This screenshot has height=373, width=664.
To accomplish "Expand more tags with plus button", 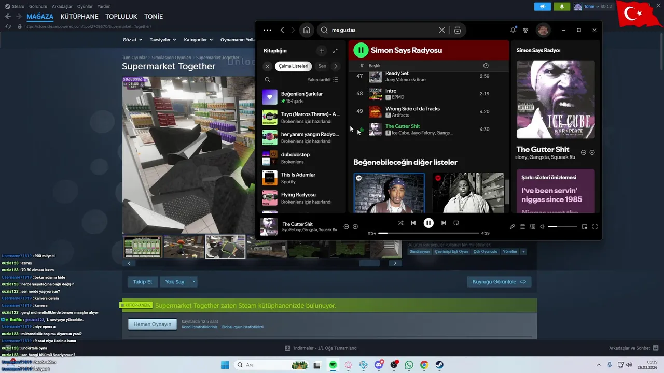I will [523, 252].
